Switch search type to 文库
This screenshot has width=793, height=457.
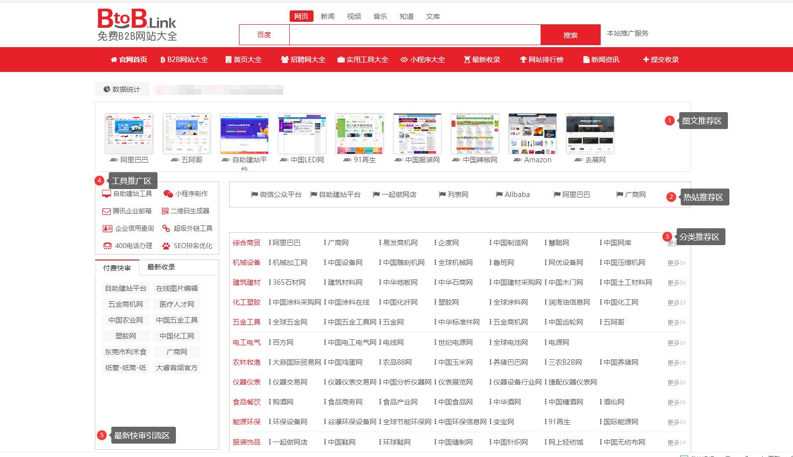point(433,16)
